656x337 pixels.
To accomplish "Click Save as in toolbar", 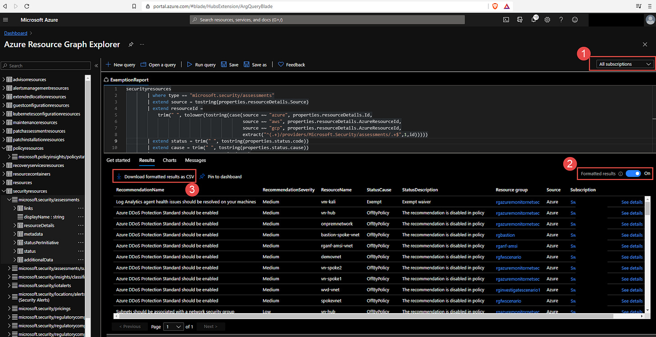I will (255, 65).
